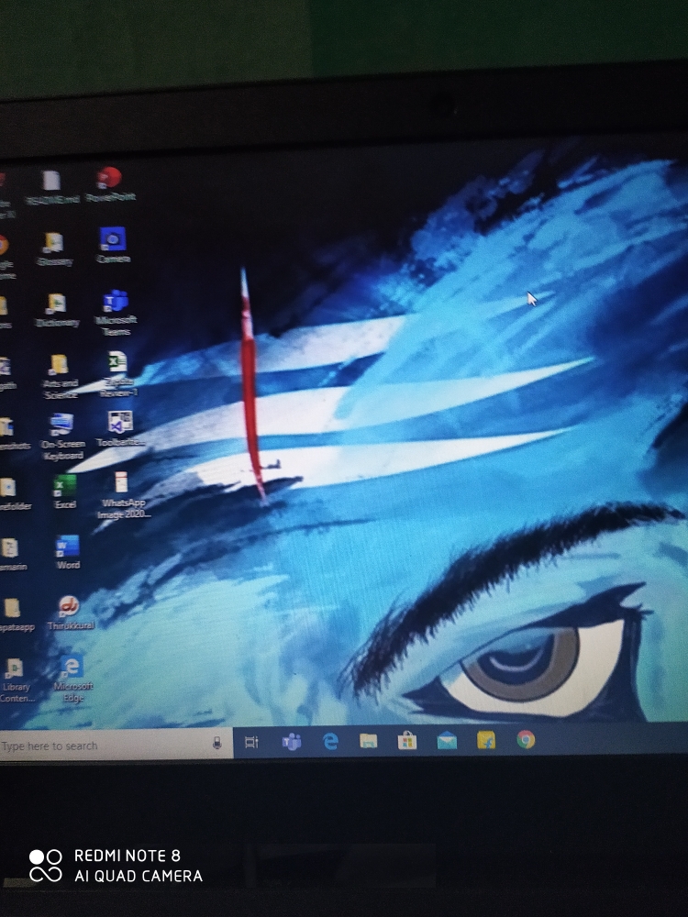Open the PowerPoint desktop shortcut

pyautogui.click(x=109, y=179)
